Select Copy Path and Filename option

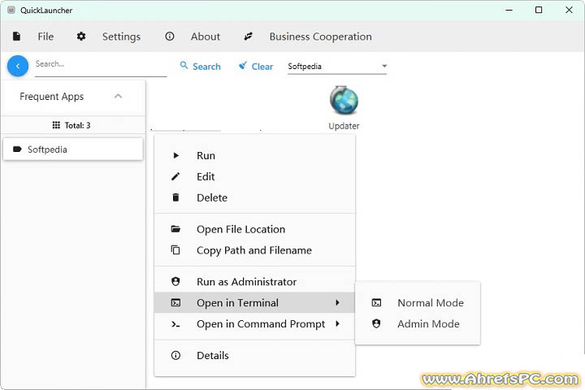tap(253, 250)
